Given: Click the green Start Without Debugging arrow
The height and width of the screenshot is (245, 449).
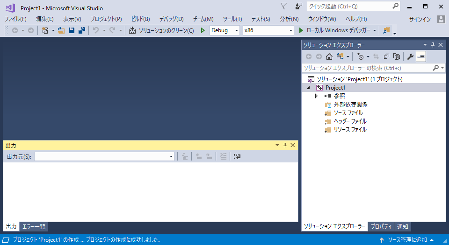Looking at the screenshot, I should pos(203,30).
